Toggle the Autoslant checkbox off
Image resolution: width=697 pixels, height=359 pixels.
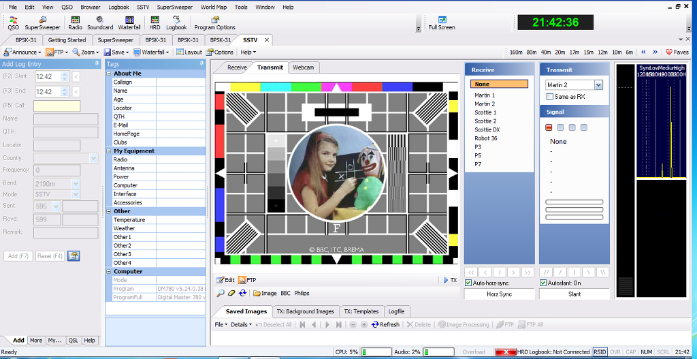pyautogui.click(x=543, y=283)
